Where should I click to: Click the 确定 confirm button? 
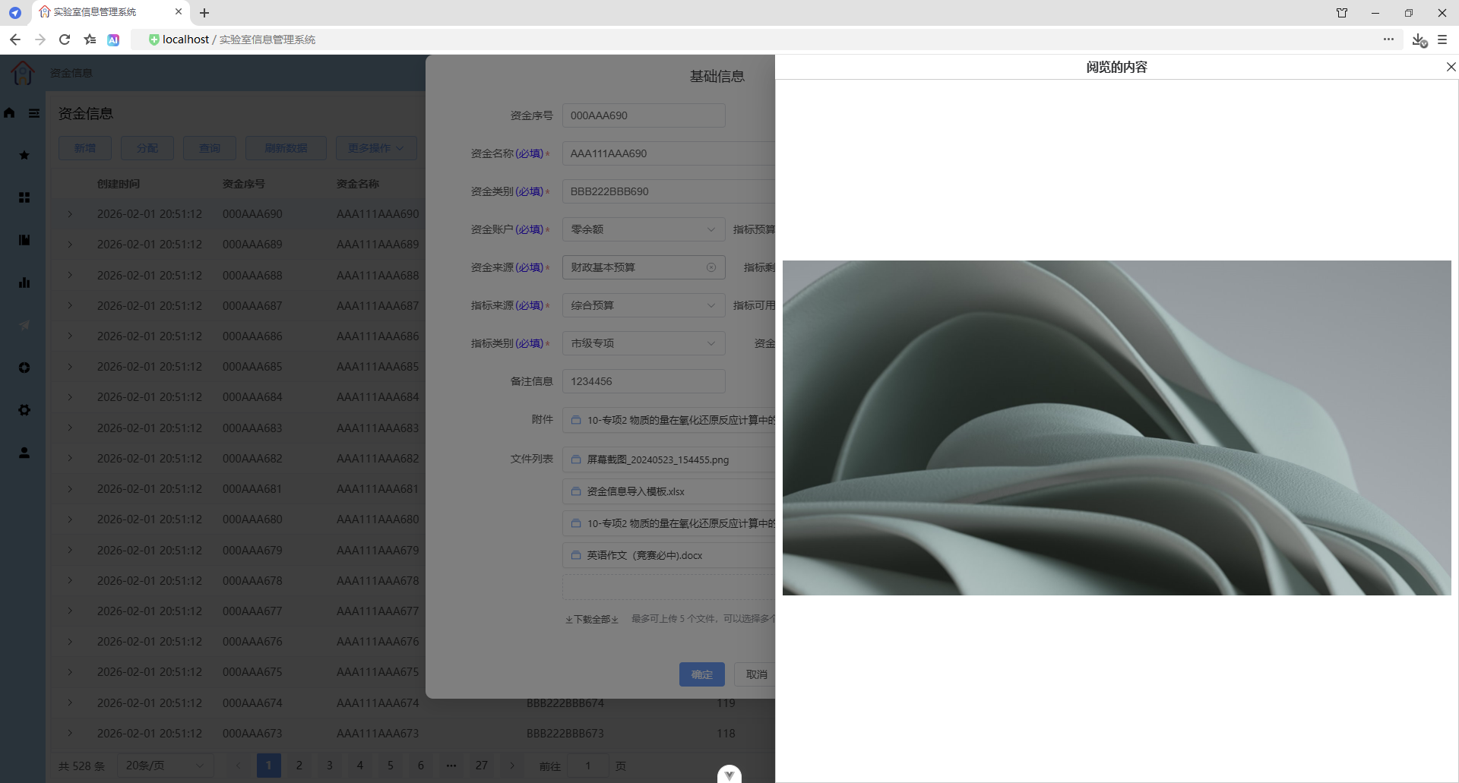pyautogui.click(x=702, y=674)
